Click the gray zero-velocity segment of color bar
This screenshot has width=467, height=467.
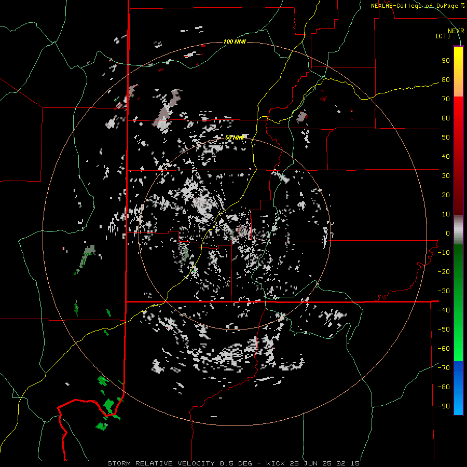point(458,230)
